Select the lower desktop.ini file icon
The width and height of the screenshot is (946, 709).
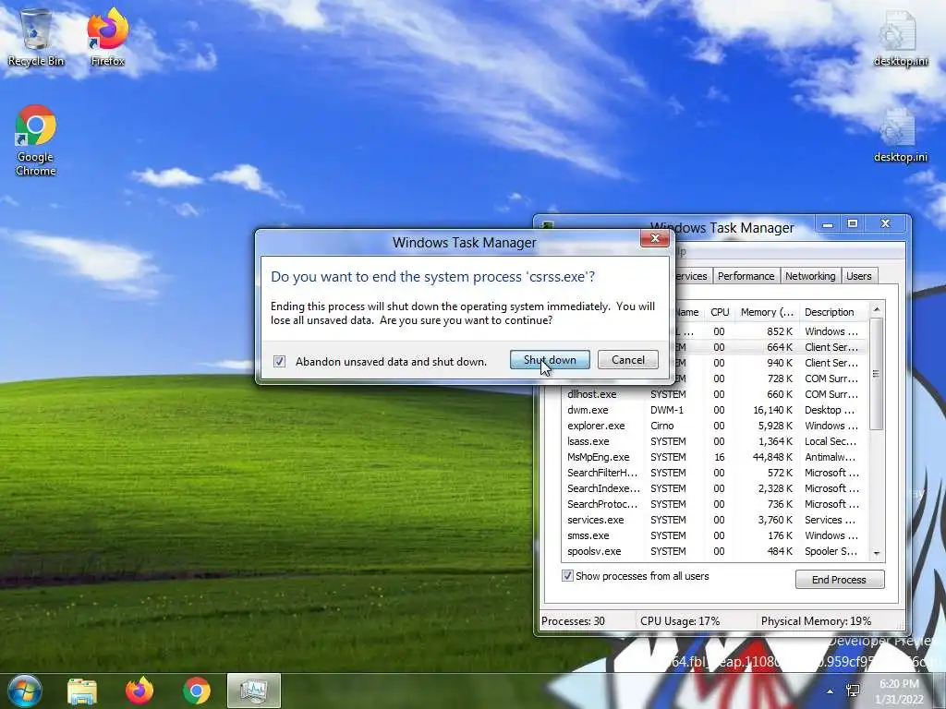tap(900, 135)
